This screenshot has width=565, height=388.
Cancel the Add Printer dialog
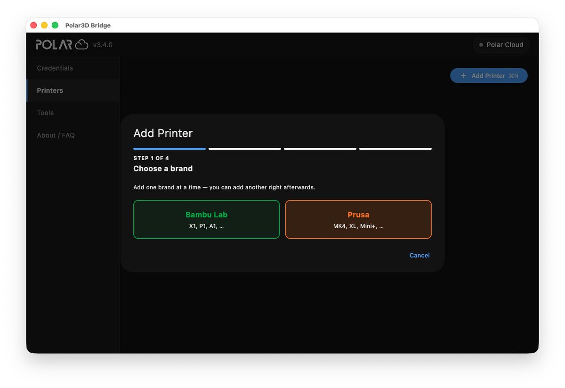click(x=420, y=255)
